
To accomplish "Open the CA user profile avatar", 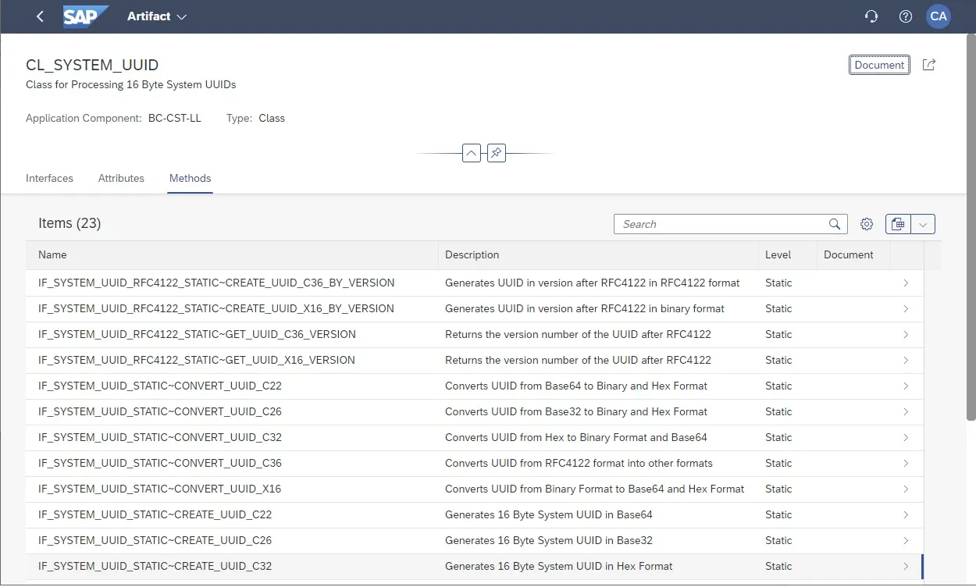I will (x=938, y=16).
